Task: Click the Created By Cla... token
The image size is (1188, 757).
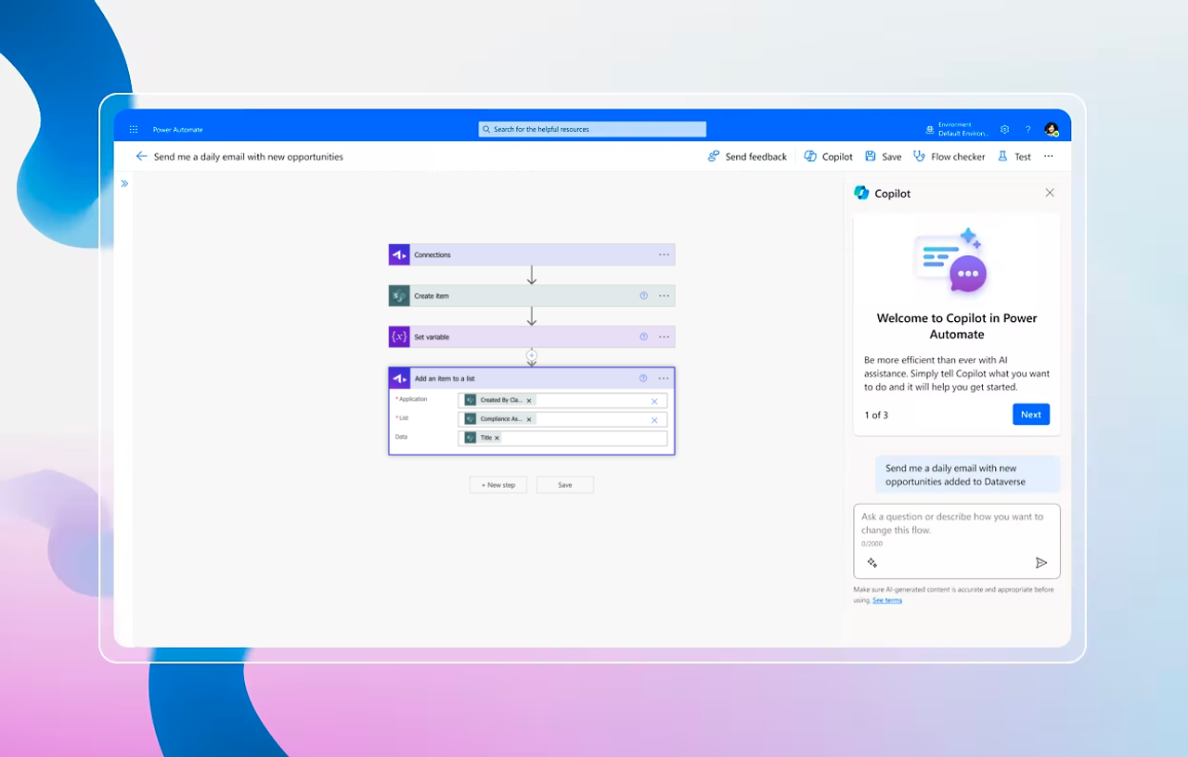Action: coord(499,401)
